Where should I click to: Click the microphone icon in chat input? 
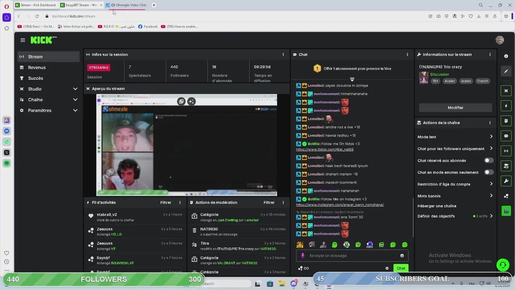(x=303, y=255)
